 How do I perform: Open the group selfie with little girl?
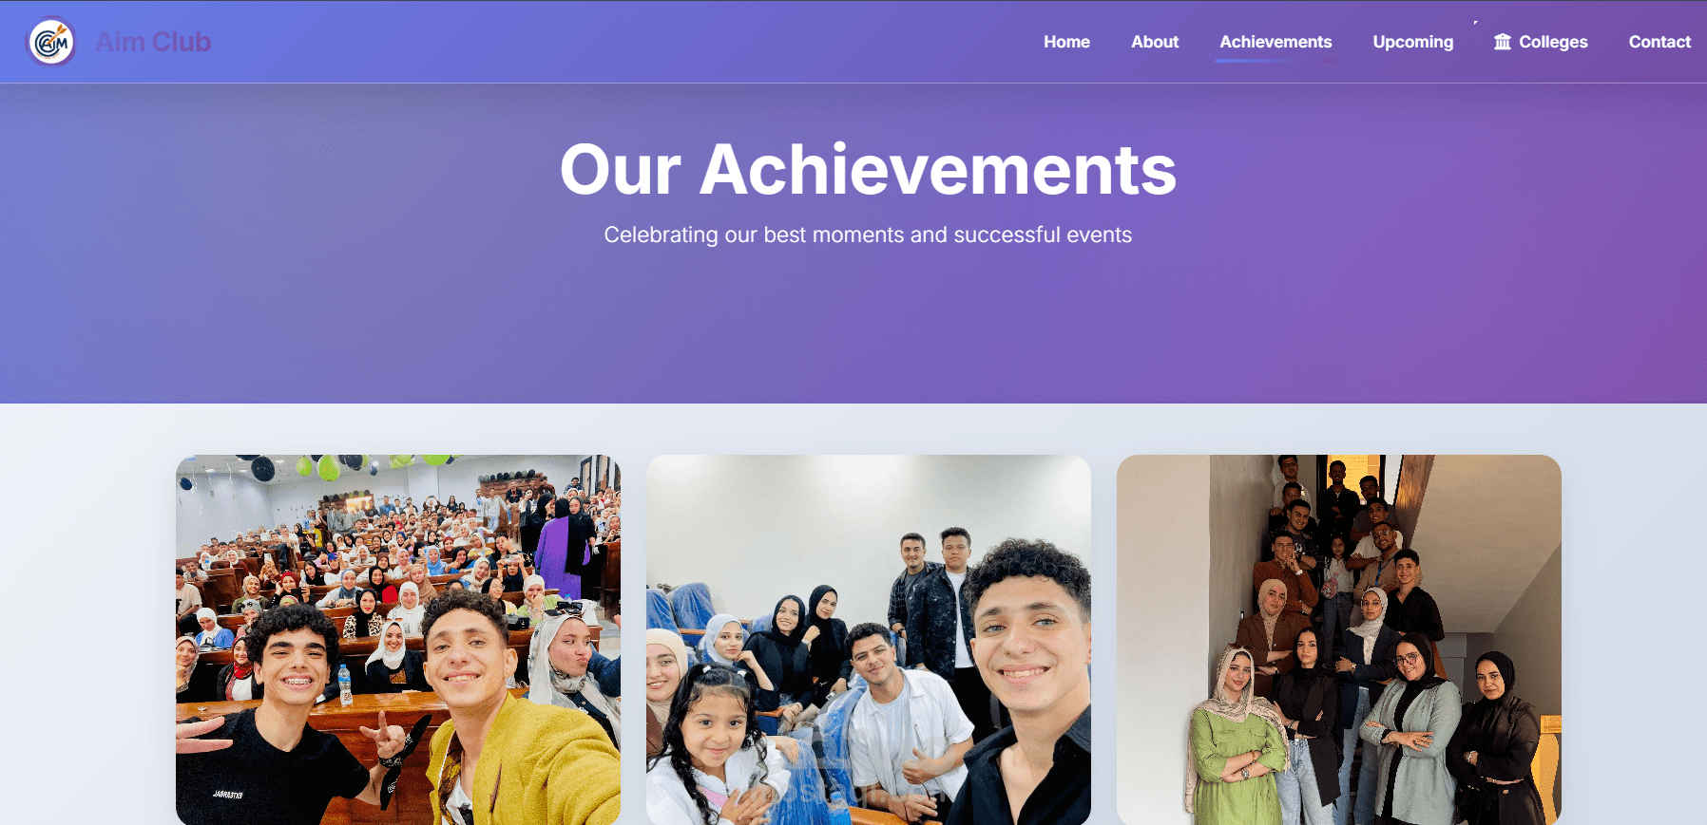click(869, 640)
